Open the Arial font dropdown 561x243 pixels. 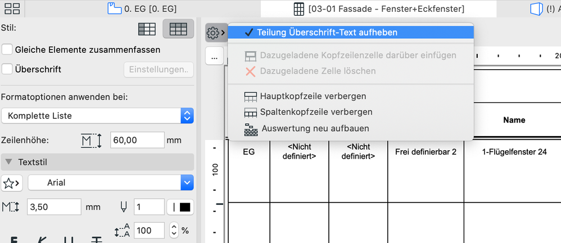coord(110,182)
